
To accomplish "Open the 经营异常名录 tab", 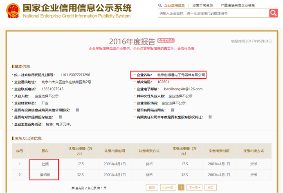I will coord(202,5).
